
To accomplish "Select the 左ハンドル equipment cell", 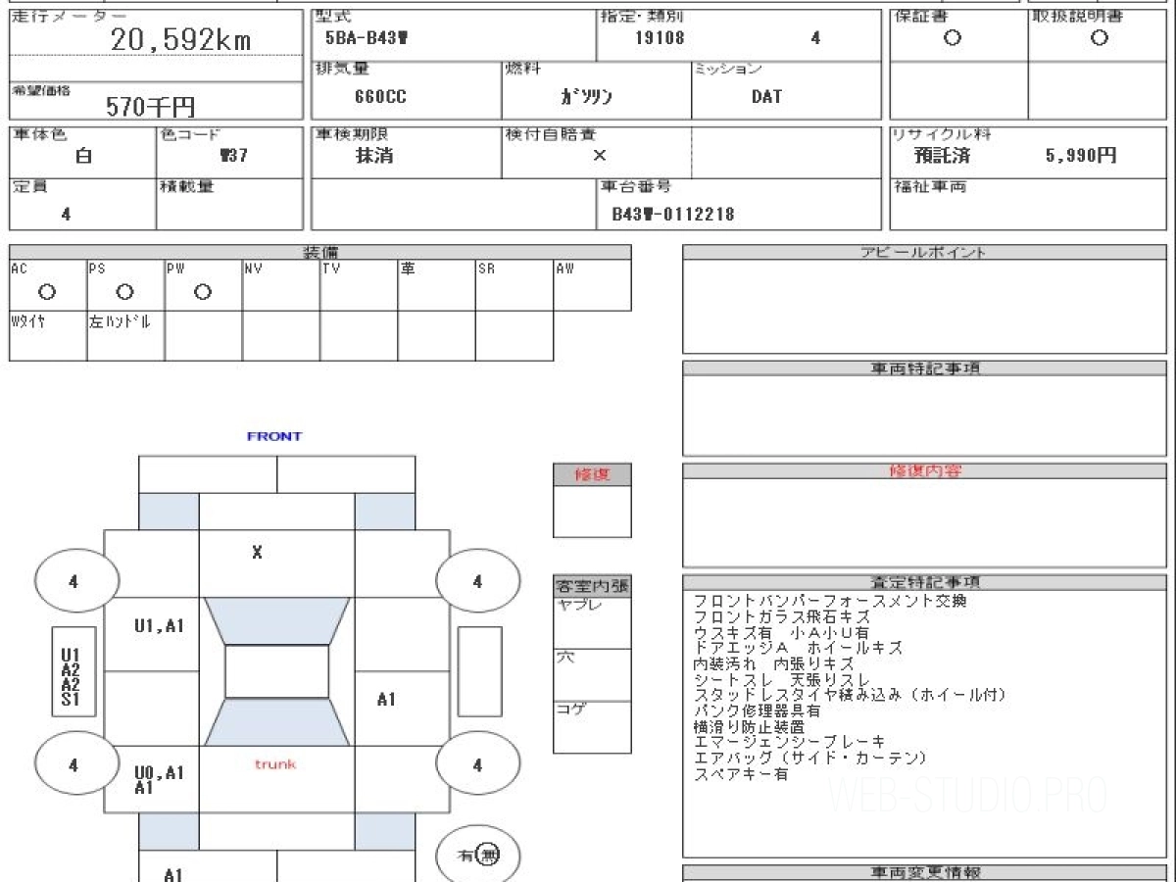I will click(125, 335).
